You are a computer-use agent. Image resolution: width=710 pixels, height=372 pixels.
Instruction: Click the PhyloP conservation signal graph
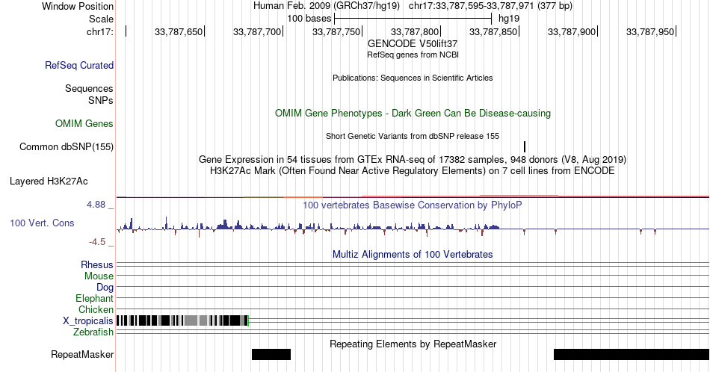413,228
